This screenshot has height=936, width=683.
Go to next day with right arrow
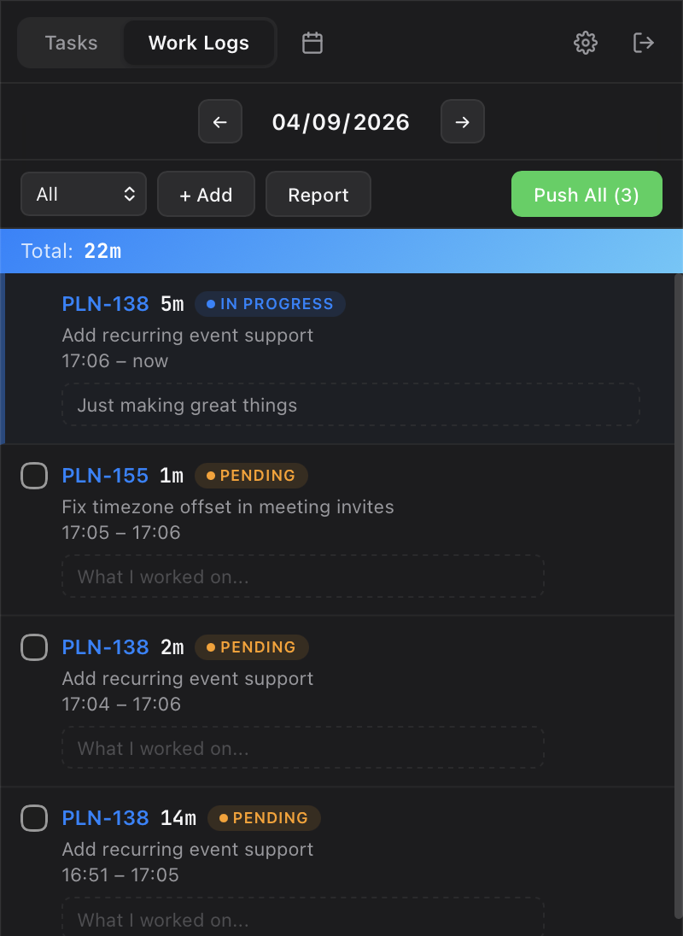463,122
